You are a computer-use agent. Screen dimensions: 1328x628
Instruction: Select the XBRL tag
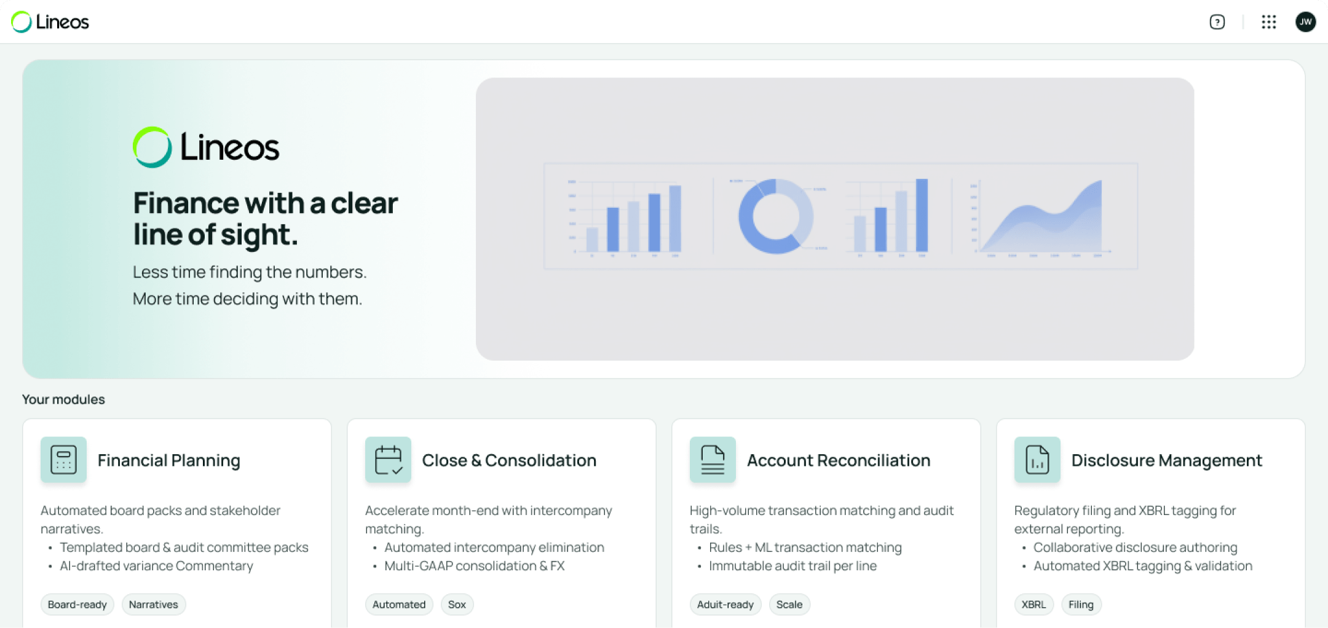coord(1034,605)
